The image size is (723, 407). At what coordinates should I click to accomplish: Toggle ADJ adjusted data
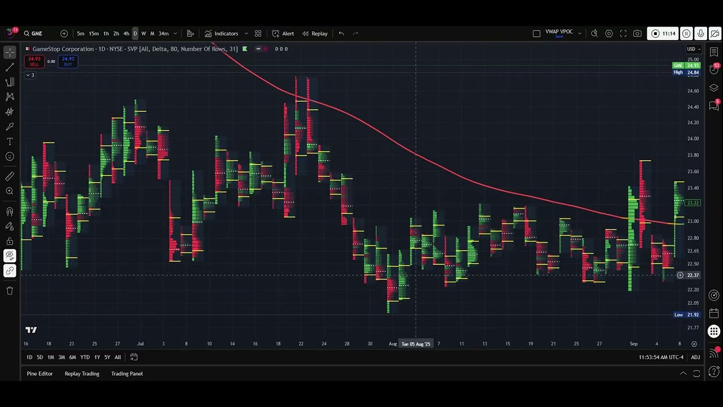695,357
